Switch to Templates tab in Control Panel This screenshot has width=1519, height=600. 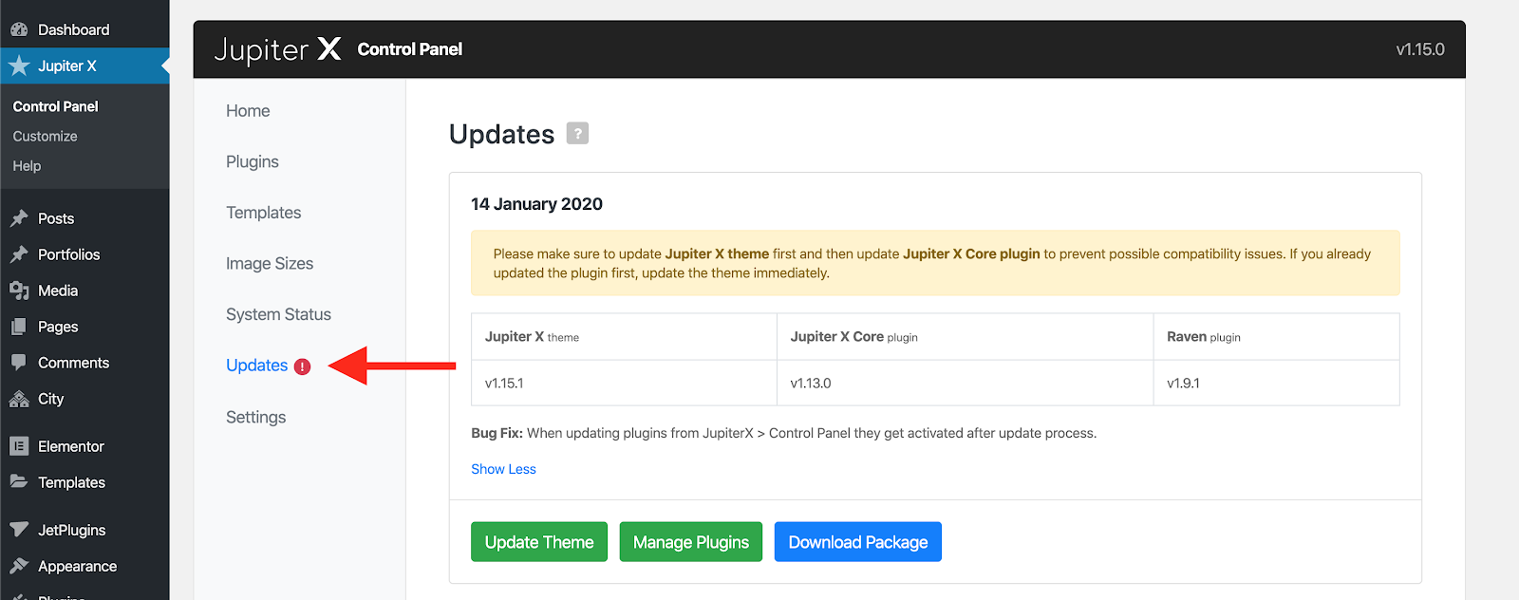(x=263, y=213)
